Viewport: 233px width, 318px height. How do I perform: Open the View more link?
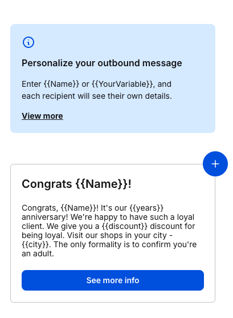click(x=42, y=116)
